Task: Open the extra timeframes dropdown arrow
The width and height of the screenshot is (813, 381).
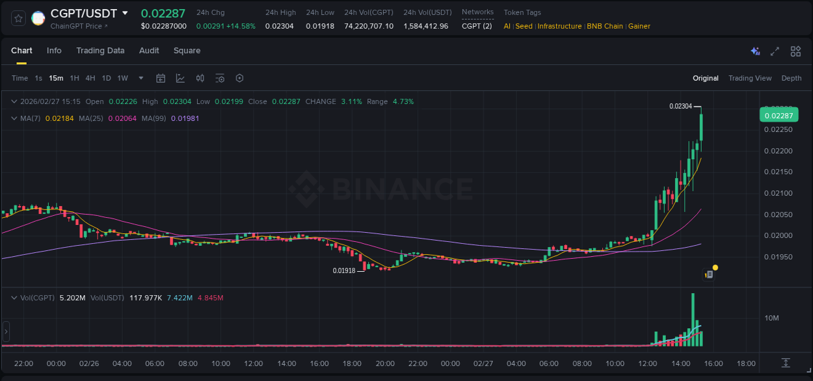Action: [x=140, y=77]
